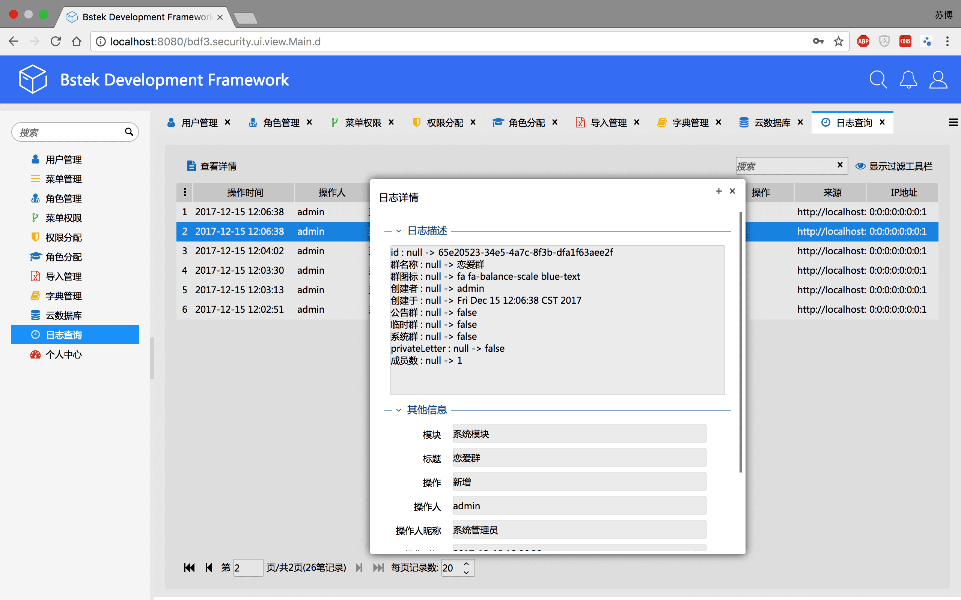Open the table column options menu
This screenshot has height=600, width=961.
185,192
